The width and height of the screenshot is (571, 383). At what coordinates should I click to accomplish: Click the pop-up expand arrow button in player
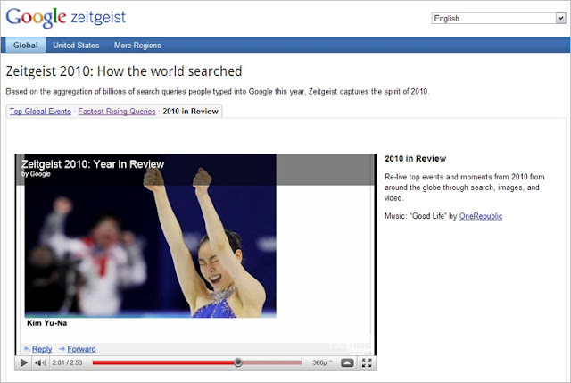click(x=347, y=363)
